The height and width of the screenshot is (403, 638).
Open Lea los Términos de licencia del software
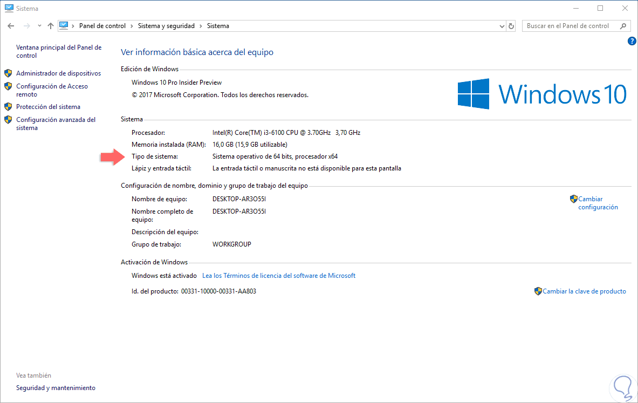coord(278,275)
